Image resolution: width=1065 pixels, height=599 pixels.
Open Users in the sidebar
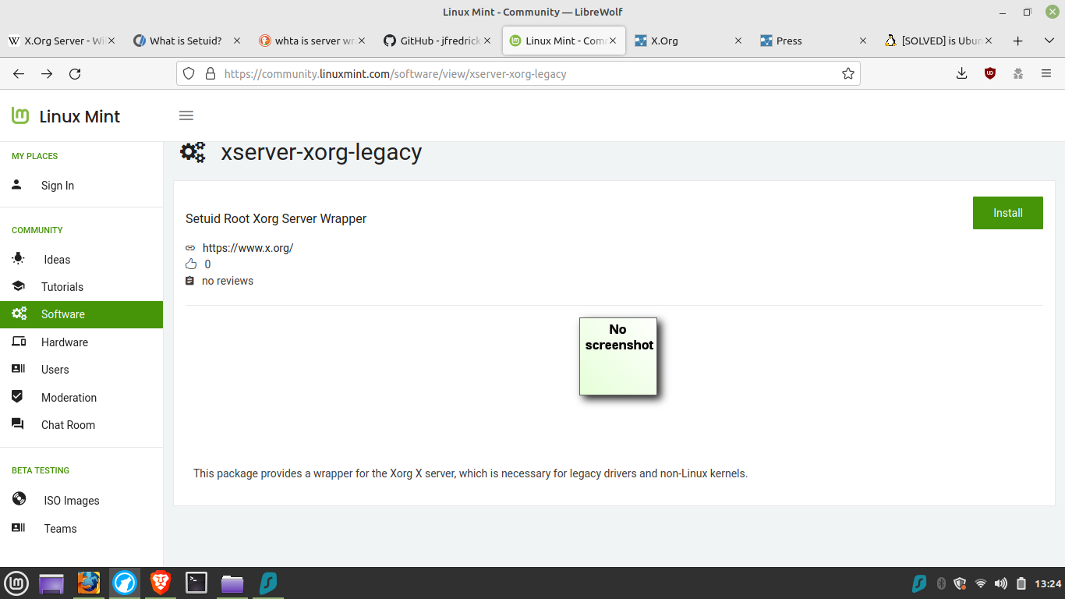point(81,370)
